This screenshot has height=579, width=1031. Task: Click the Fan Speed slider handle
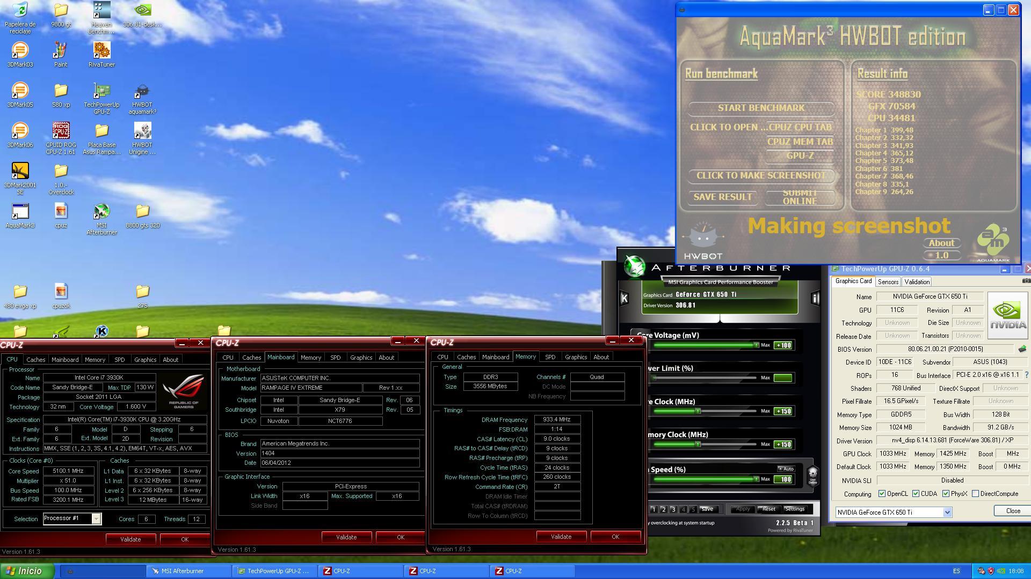point(756,479)
